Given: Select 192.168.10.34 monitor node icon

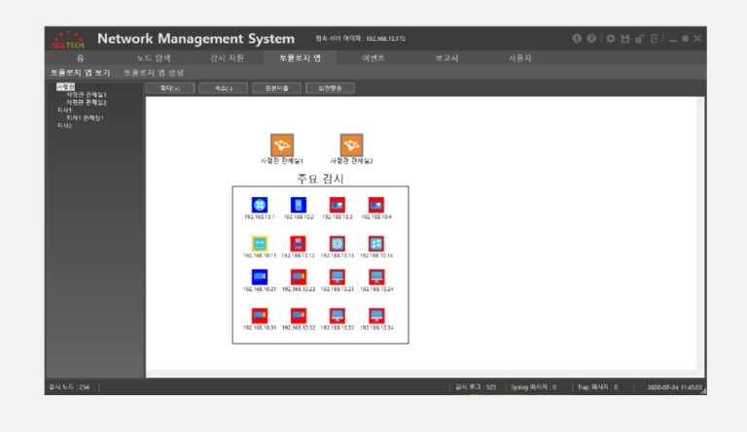Looking at the screenshot, I should 376,316.
